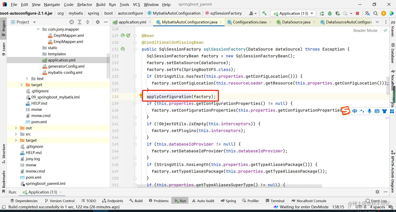Click the Project tree vertical scrollbar
Image resolution: width=396 pixels, height=212 pixels.
tap(108, 66)
